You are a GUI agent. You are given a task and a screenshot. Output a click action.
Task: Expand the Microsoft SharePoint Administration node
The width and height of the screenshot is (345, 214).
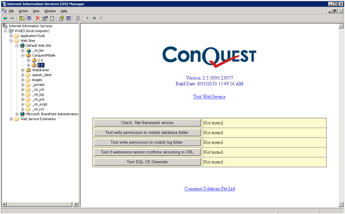coord(17,114)
